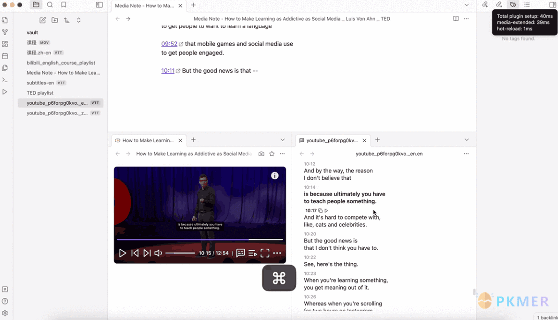Switch to youtube_p6forpg0kv... transcript tab
This screenshot has width=558, height=320.
(332, 140)
